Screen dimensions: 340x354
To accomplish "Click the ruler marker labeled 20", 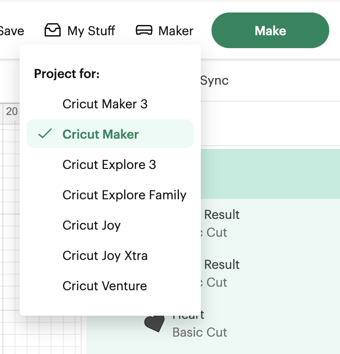I will pyautogui.click(x=12, y=111).
